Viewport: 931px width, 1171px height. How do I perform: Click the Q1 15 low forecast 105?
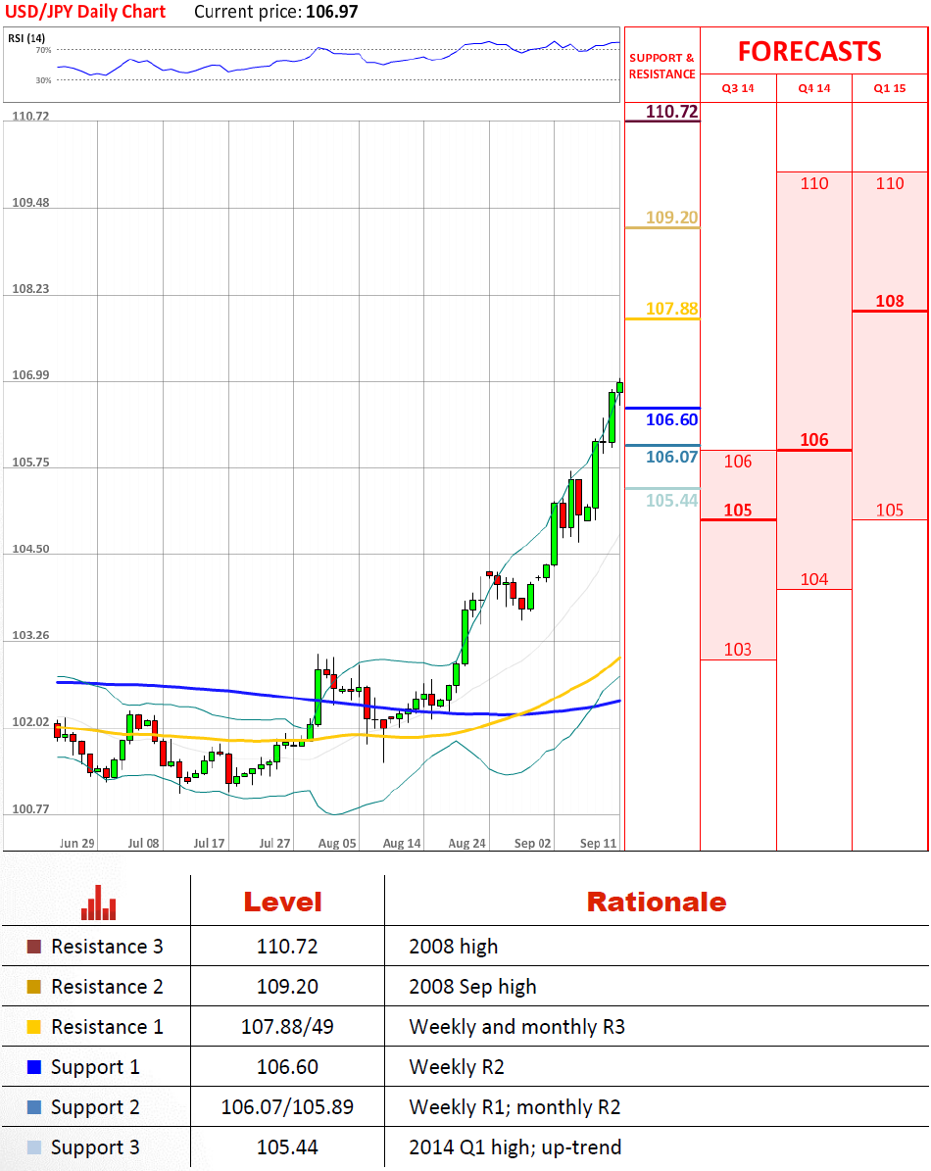pyautogui.click(x=889, y=511)
